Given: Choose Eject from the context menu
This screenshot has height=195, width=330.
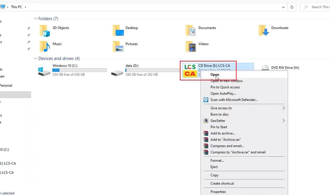Looking at the screenshot, I should tap(214, 167).
